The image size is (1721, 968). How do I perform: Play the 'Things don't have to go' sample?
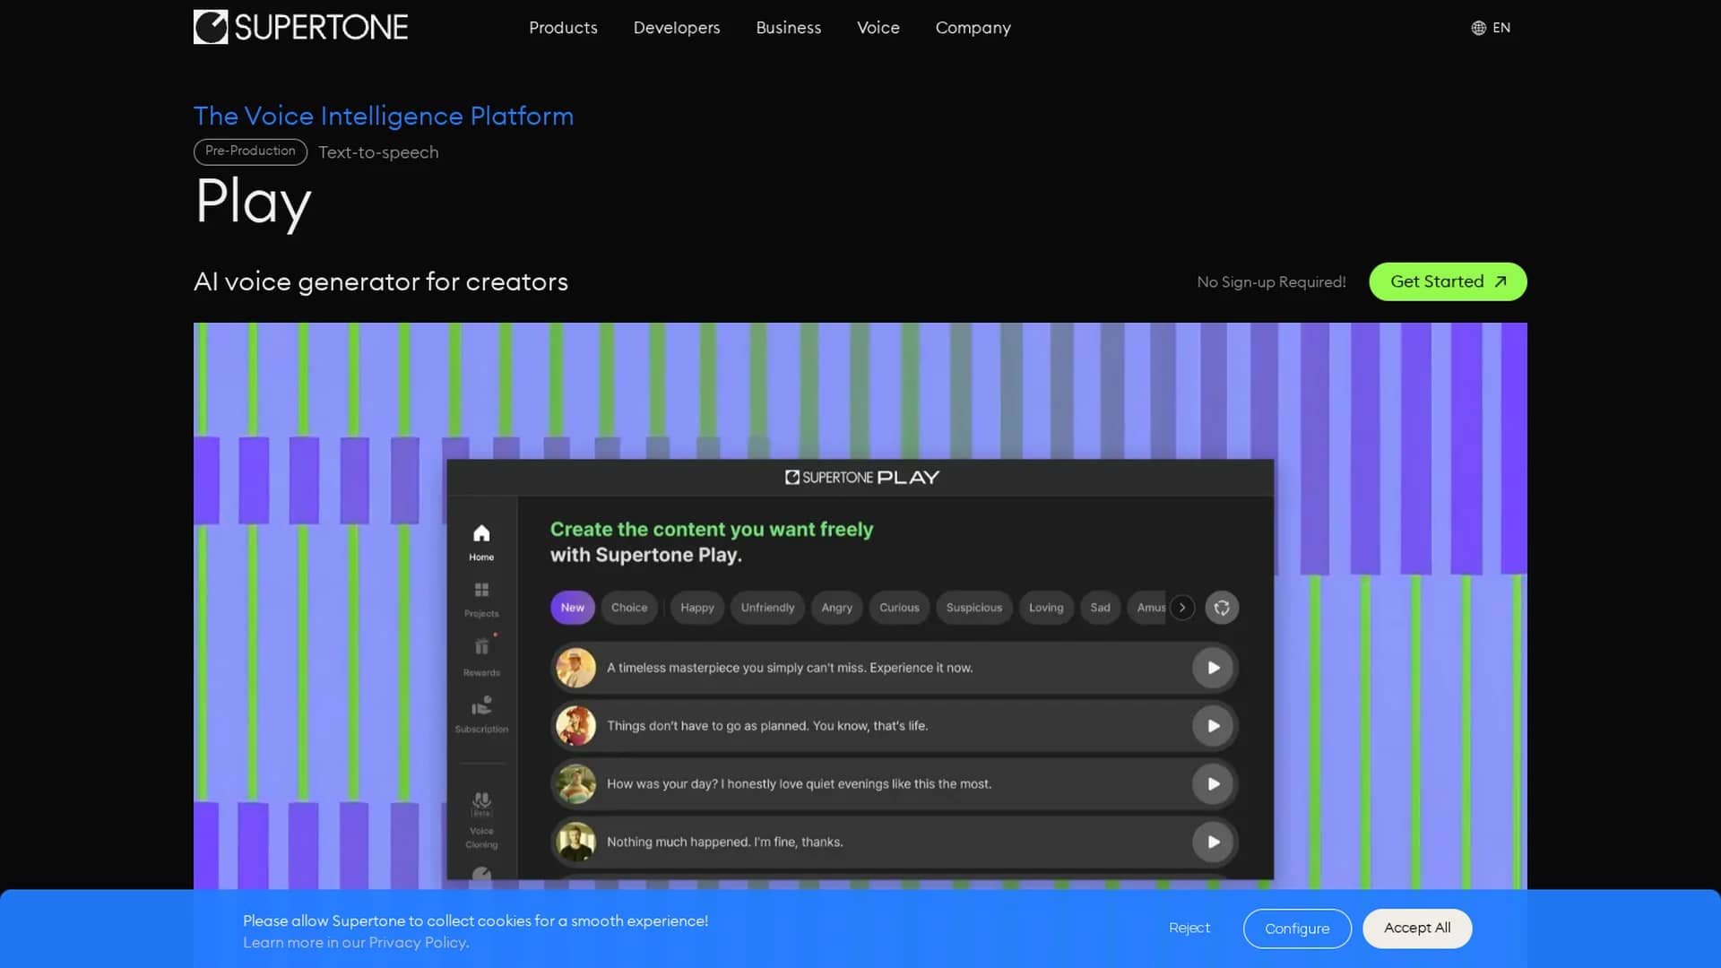pyautogui.click(x=1213, y=726)
